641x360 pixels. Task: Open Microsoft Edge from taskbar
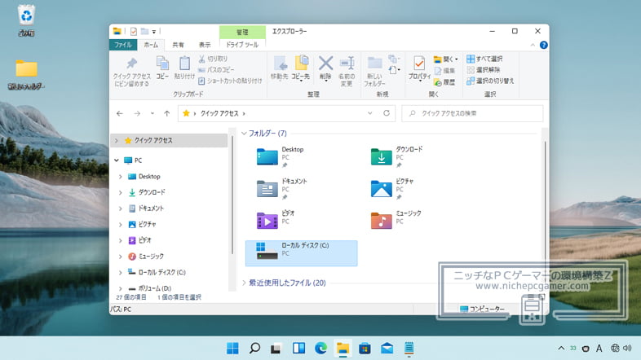point(321,348)
